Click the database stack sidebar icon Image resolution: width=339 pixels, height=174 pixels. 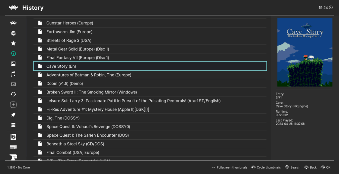click(13, 125)
